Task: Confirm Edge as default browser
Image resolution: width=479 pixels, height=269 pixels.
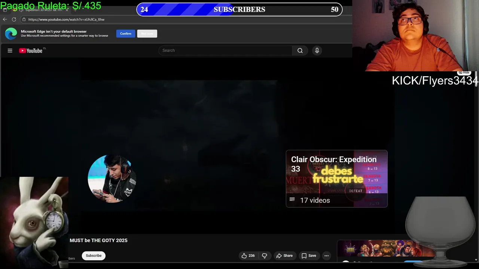Action: [126, 34]
